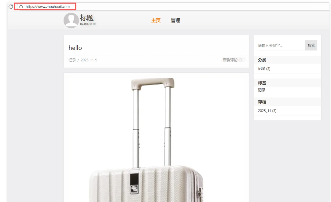The width and height of the screenshot is (331, 202).
Task: Click the zhouhaoit.com address bar URL
Action: (x=47, y=6)
